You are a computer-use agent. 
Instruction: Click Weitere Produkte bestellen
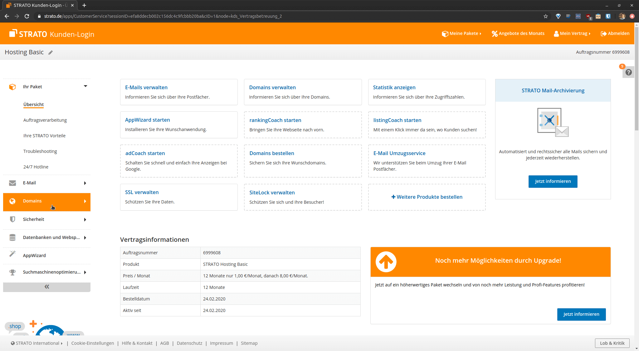tap(427, 197)
